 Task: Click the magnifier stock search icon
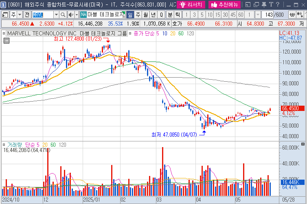[x=63, y=15]
